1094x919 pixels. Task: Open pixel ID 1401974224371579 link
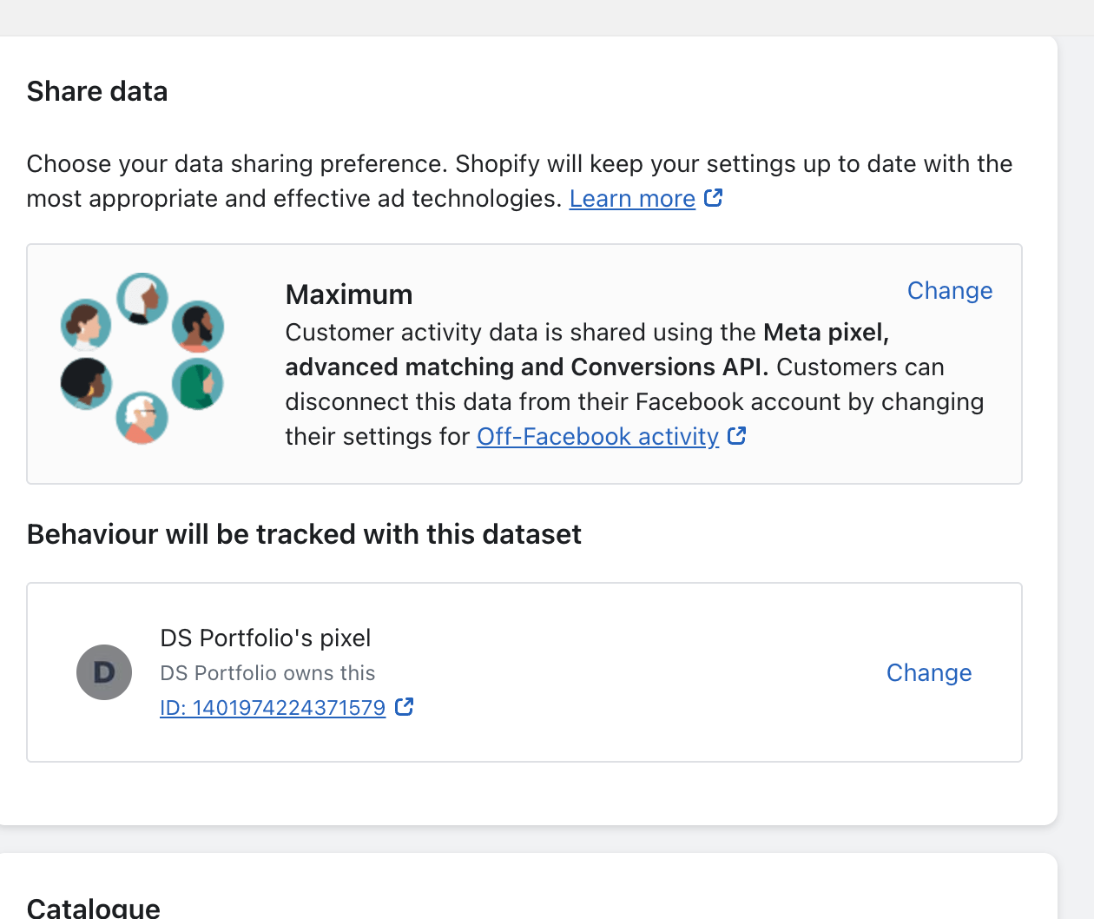pyautogui.click(x=273, y=708)
